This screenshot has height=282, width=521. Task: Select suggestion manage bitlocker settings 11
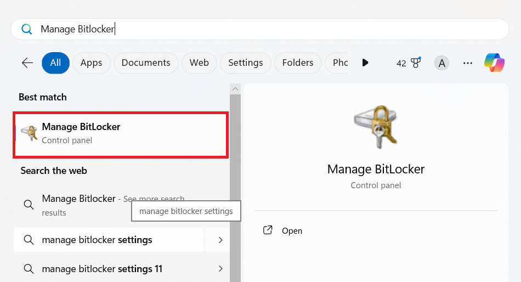coord(109,269)
